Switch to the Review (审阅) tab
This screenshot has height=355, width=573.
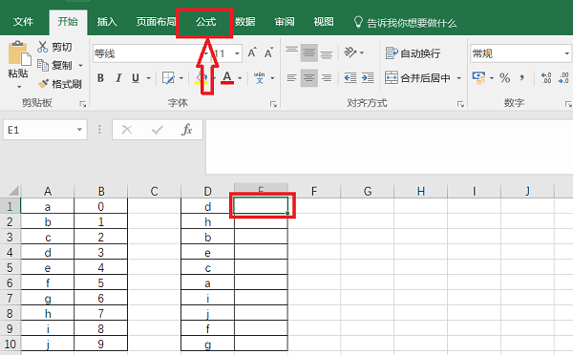click(285, 22)
